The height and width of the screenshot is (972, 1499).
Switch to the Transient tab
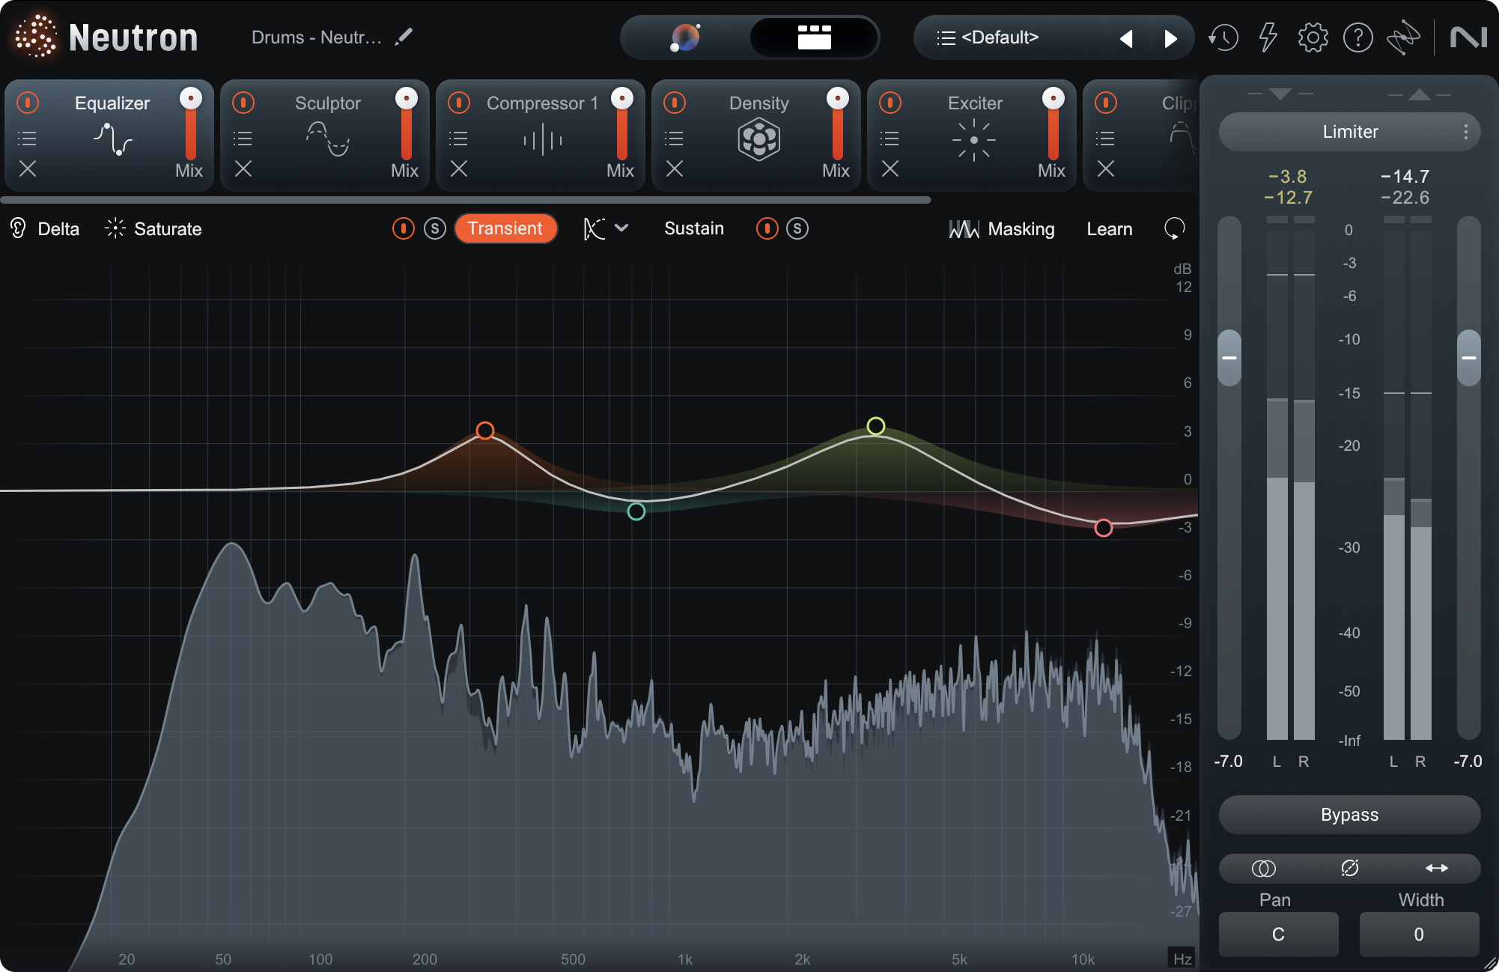[506, 228]
